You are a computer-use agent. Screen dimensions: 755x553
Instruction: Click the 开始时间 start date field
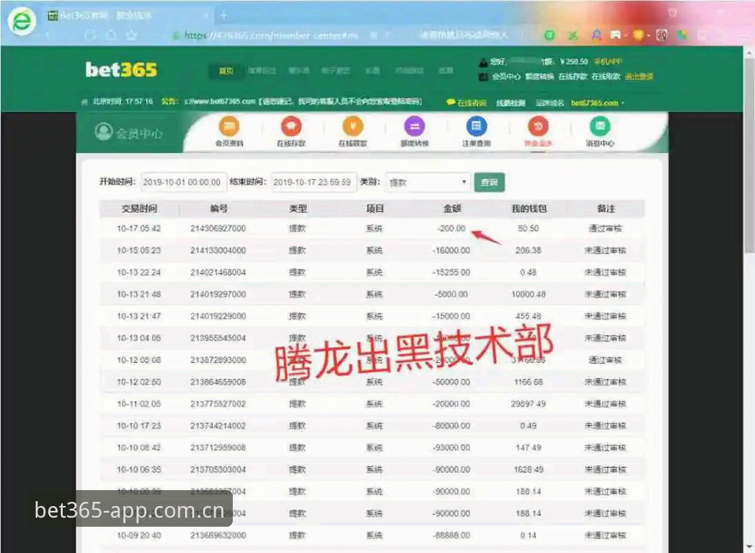click(x=184, y=182)
